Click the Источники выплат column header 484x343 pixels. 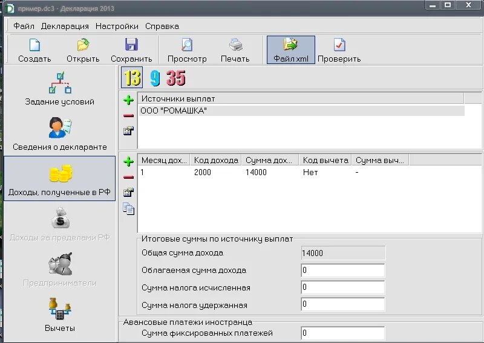pos(301,98)
